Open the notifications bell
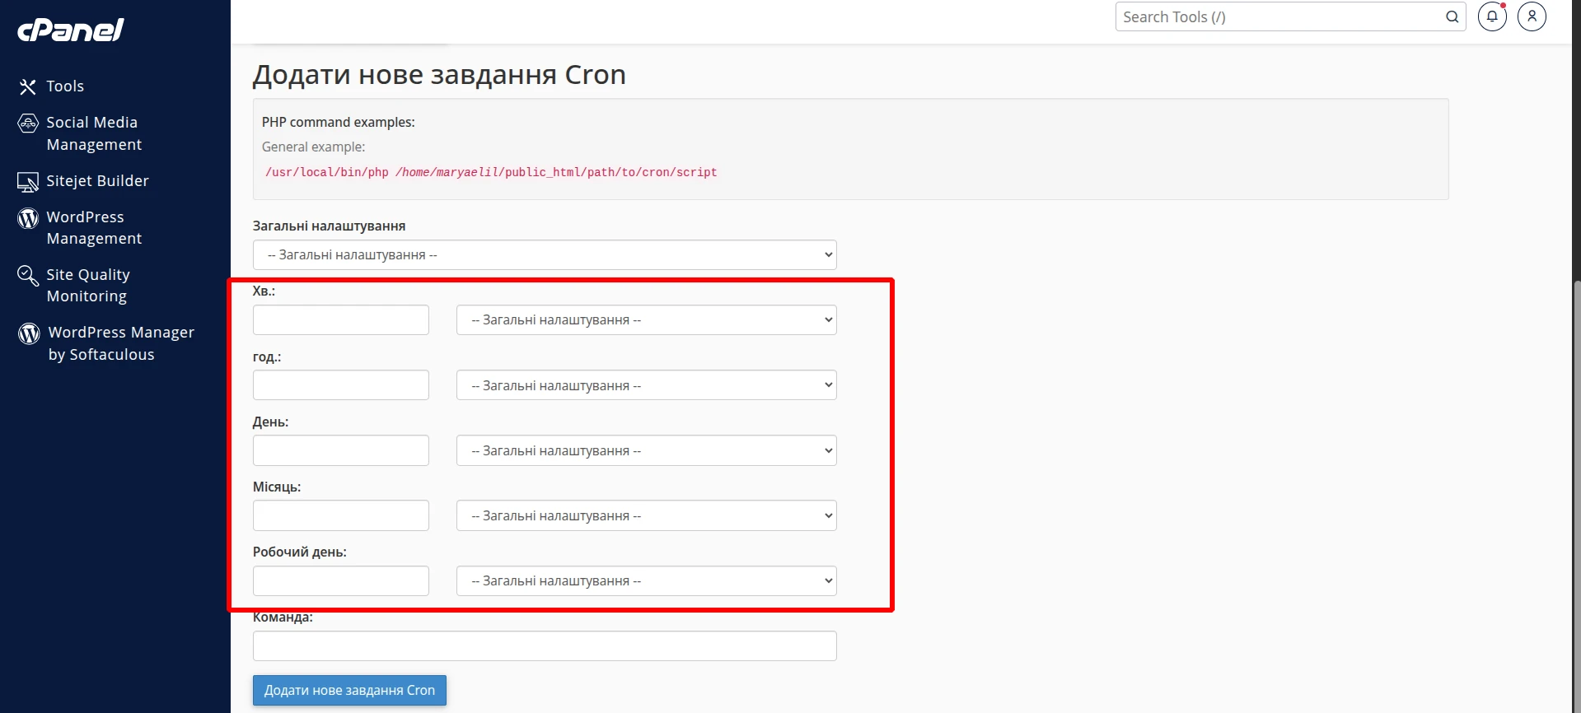This screenshot has height=713, width=1581. [x=1492, y=16]
